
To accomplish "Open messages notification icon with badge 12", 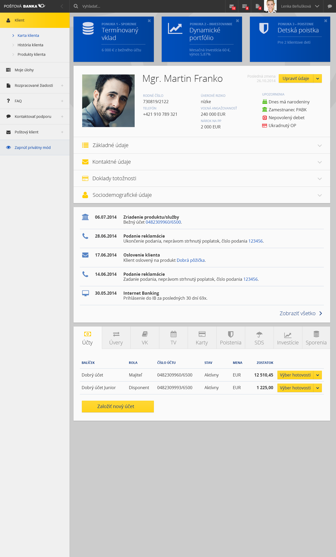I will click(232, 6).
